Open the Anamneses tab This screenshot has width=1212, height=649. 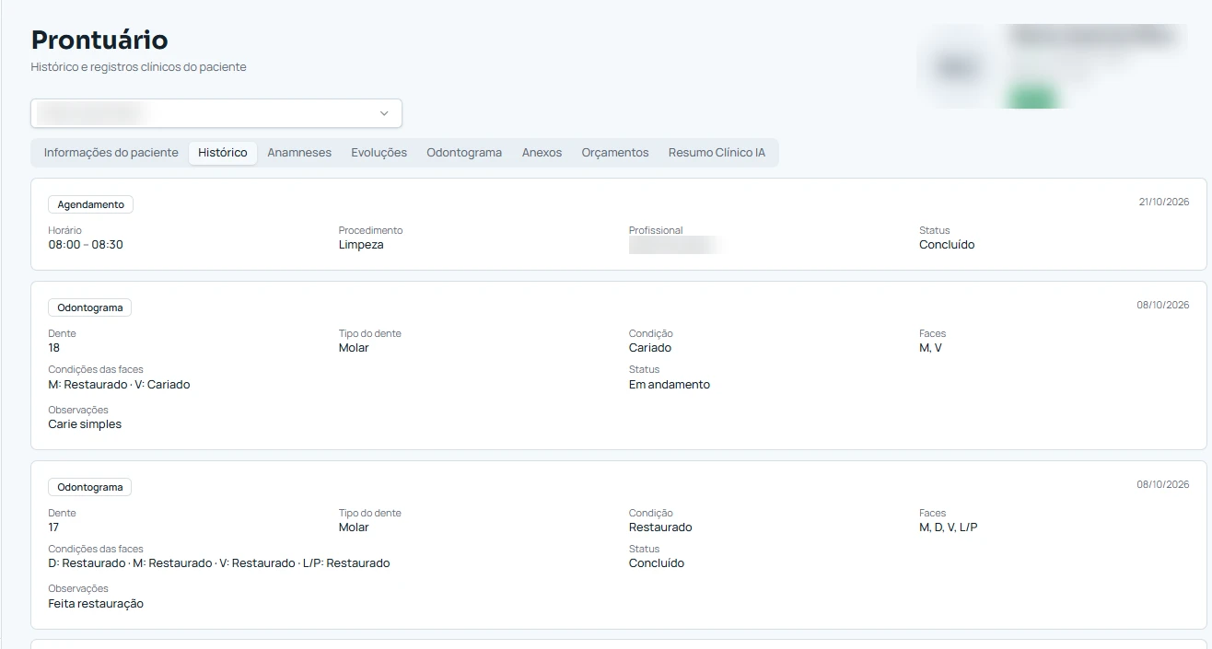[x=299, y=153]
